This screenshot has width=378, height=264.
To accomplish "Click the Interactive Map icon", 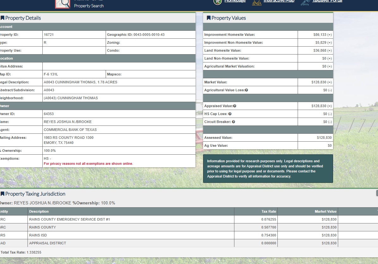I will point(257,2).
